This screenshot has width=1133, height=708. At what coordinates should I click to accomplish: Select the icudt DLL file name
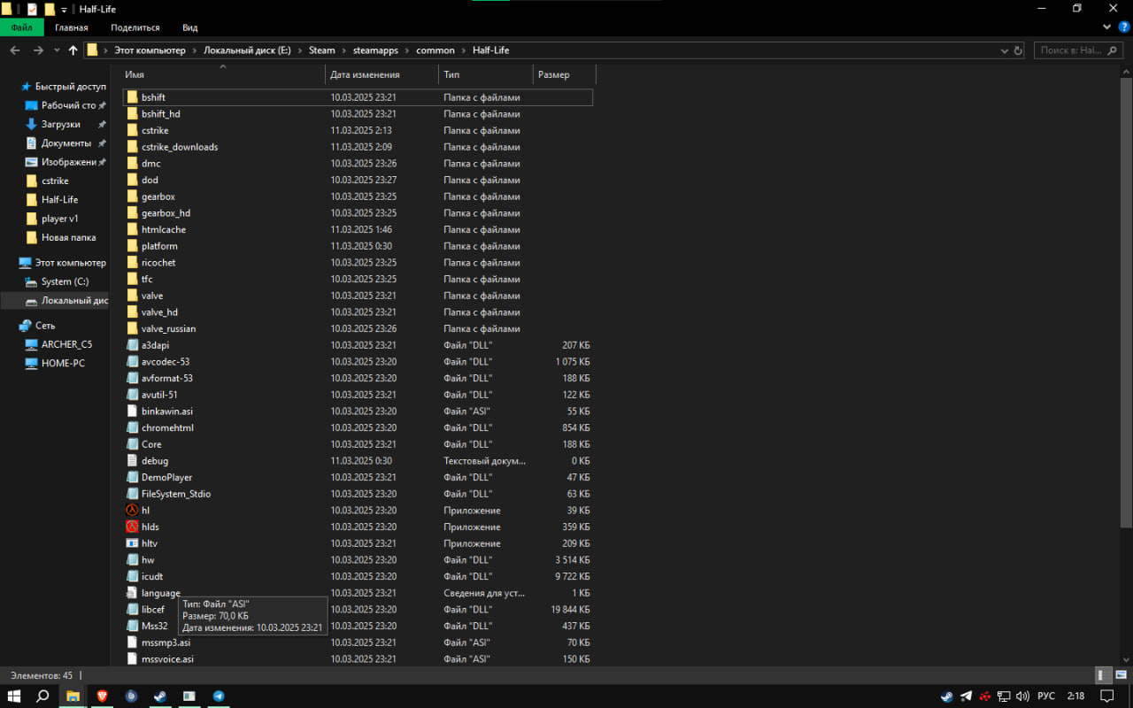coord(152,576)
